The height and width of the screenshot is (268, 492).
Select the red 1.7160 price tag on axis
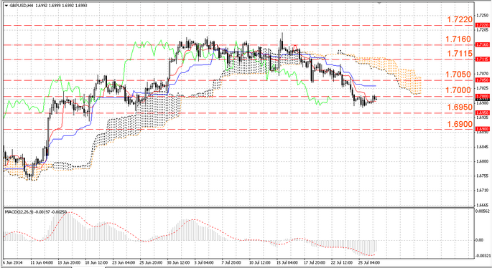(482, 44)
